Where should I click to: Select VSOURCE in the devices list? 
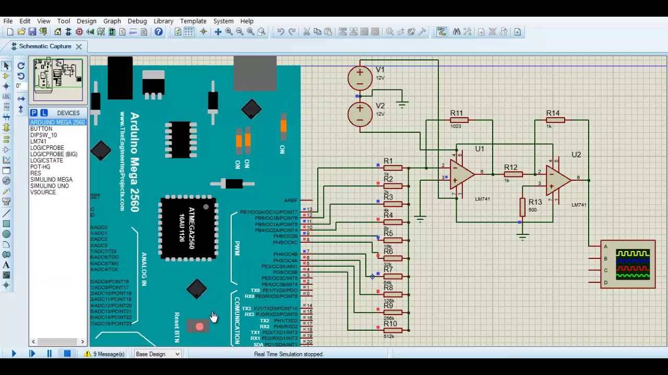[x=43, y=193]
